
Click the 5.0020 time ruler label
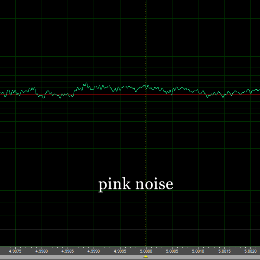pos(250,251)
